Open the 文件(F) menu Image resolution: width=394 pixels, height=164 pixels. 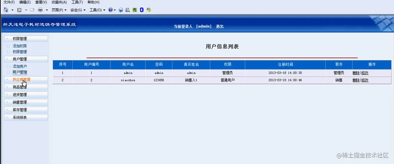[x=9, y=2]
